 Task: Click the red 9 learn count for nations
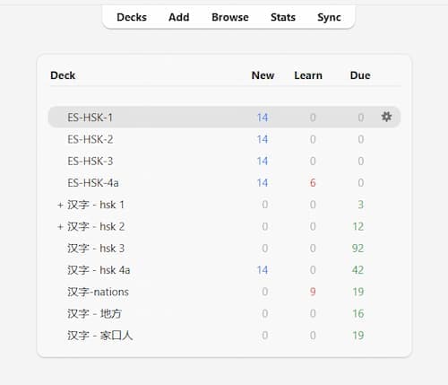[x=313, y=292]
